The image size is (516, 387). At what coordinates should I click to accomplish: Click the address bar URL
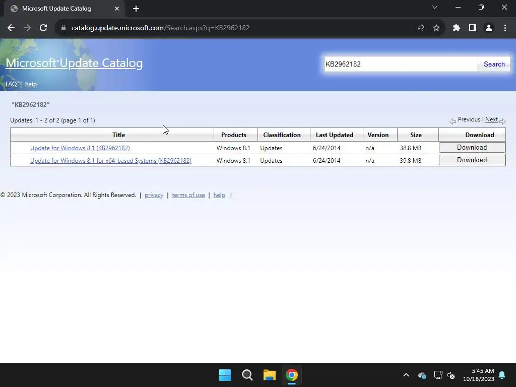coord(160,28)
